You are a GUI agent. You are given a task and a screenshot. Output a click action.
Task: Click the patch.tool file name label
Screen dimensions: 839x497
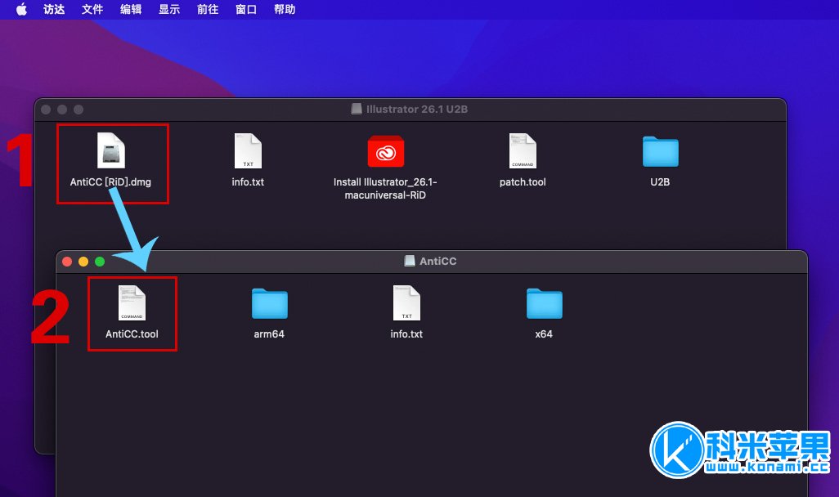pos(523,182)
